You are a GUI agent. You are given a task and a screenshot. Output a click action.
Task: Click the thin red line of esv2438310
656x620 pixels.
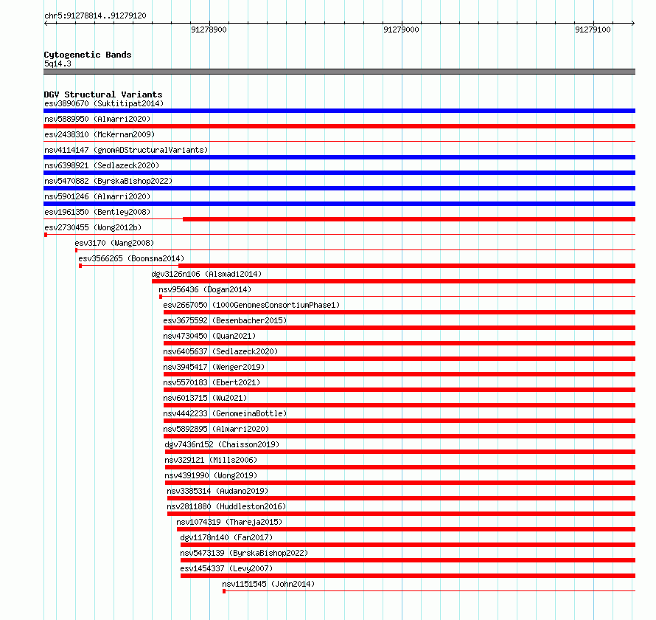(339, 142)
